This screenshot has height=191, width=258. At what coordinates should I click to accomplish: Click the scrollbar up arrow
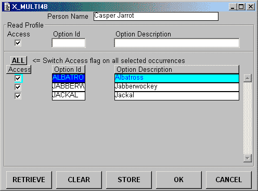[x=248, y=78]
